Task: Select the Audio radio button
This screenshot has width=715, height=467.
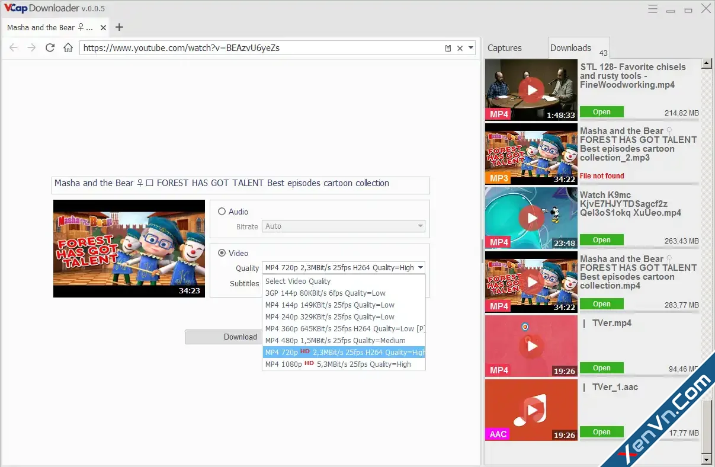Action: pyautogui.click(x=222, y=212)
